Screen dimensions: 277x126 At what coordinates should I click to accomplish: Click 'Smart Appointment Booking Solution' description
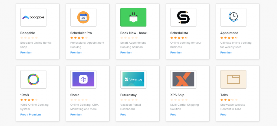[x=133, y=45]
